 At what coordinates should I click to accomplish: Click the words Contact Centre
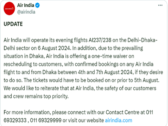point(122,112)
